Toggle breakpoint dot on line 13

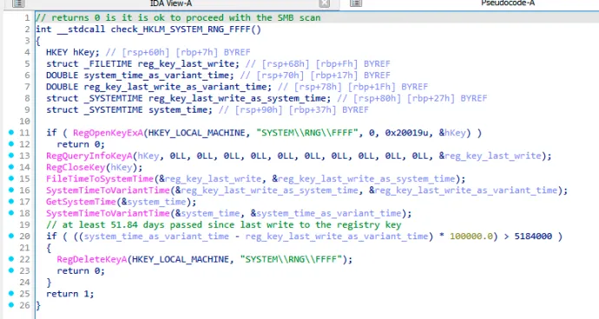tap(11, 155)
